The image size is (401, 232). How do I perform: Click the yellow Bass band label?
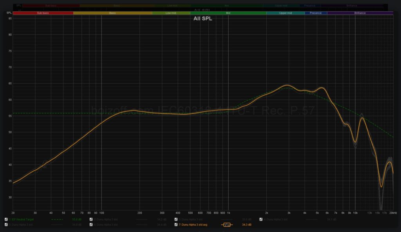(x=112, y=13)
